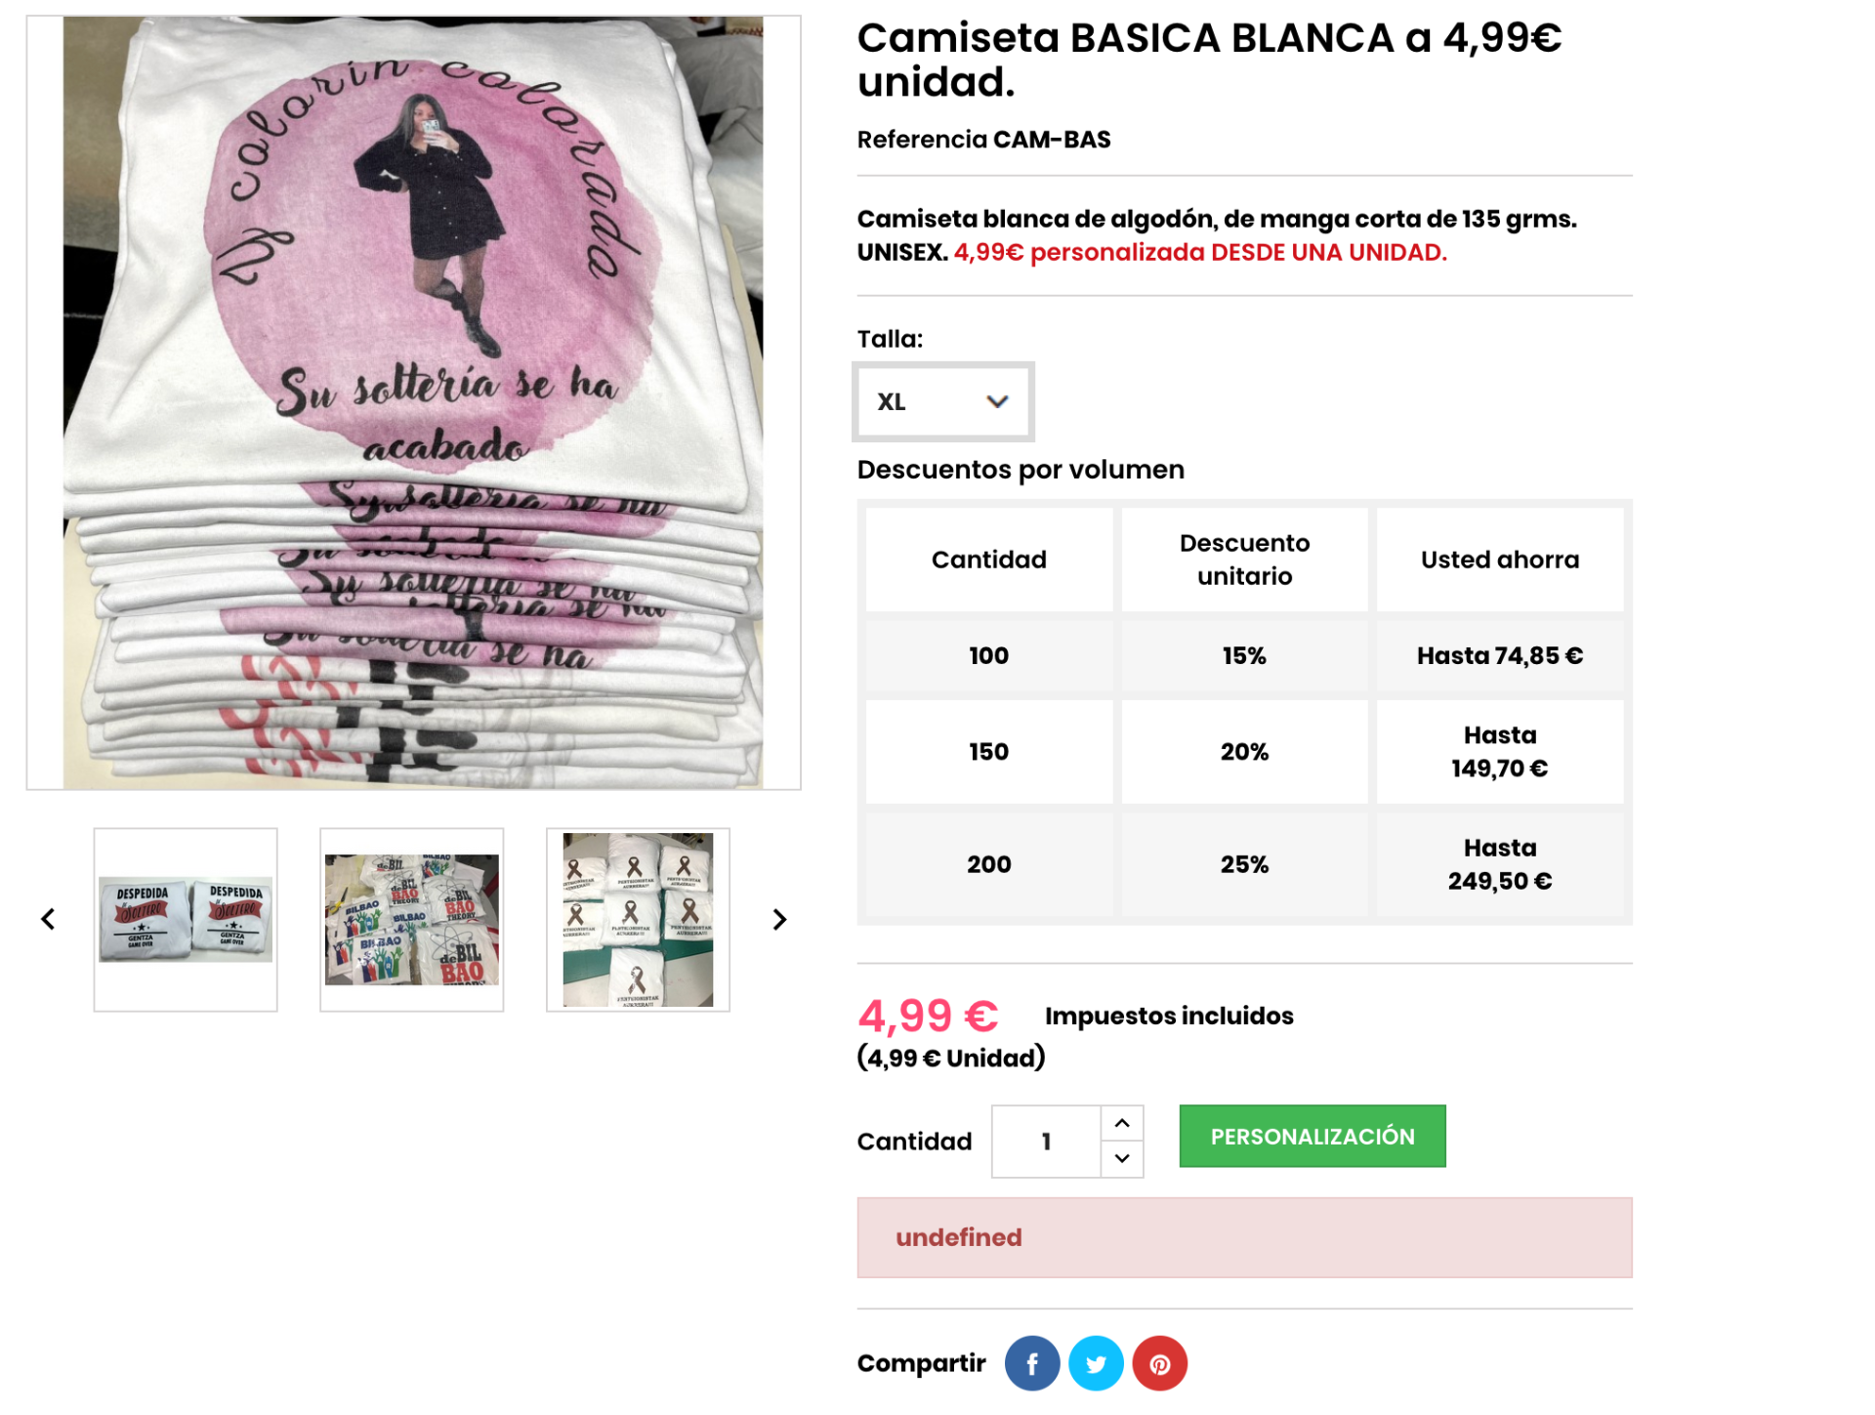The height and width of the screenshot is (1415, 1875).
Task: Click the product title Camiseta BASICA BLANCA
Action: click(x=1209, y=60)
